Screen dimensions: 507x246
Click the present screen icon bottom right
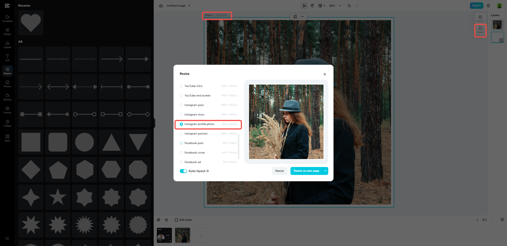pyautogui.click(x=502, y=220)
